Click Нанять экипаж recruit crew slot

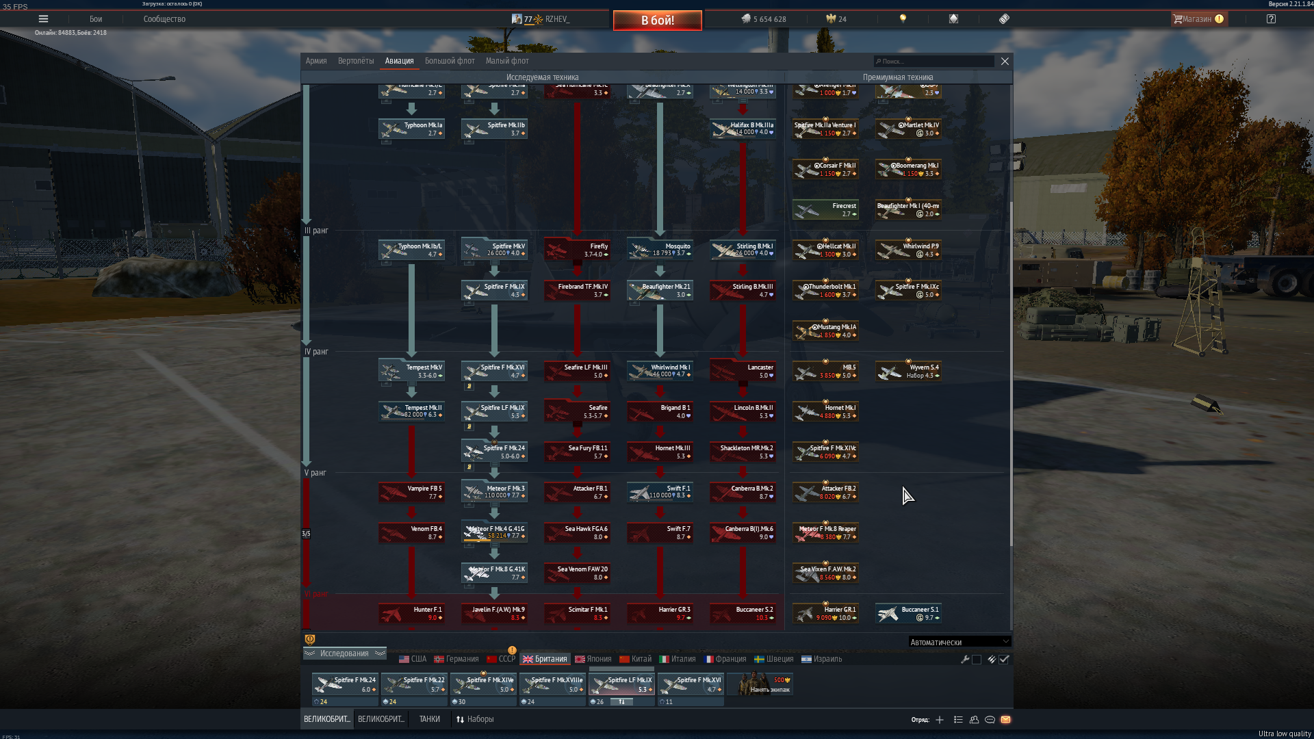pyautogui.click(x=760, y=684)
